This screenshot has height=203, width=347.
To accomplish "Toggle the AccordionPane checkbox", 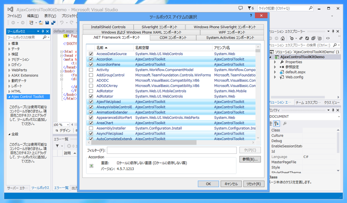I will pyautogui.click(x=91, y=65).
